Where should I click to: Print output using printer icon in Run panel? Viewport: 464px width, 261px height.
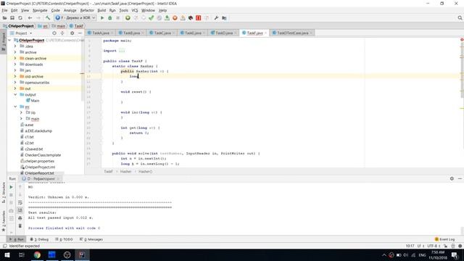[20, 218]
